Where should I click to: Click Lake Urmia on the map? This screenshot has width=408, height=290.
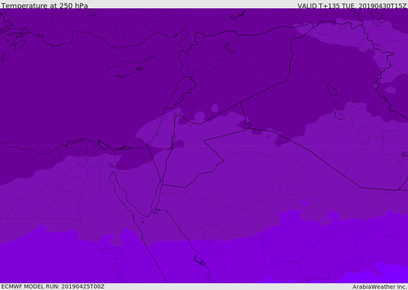pyautogui.click(x=331, y=90)
